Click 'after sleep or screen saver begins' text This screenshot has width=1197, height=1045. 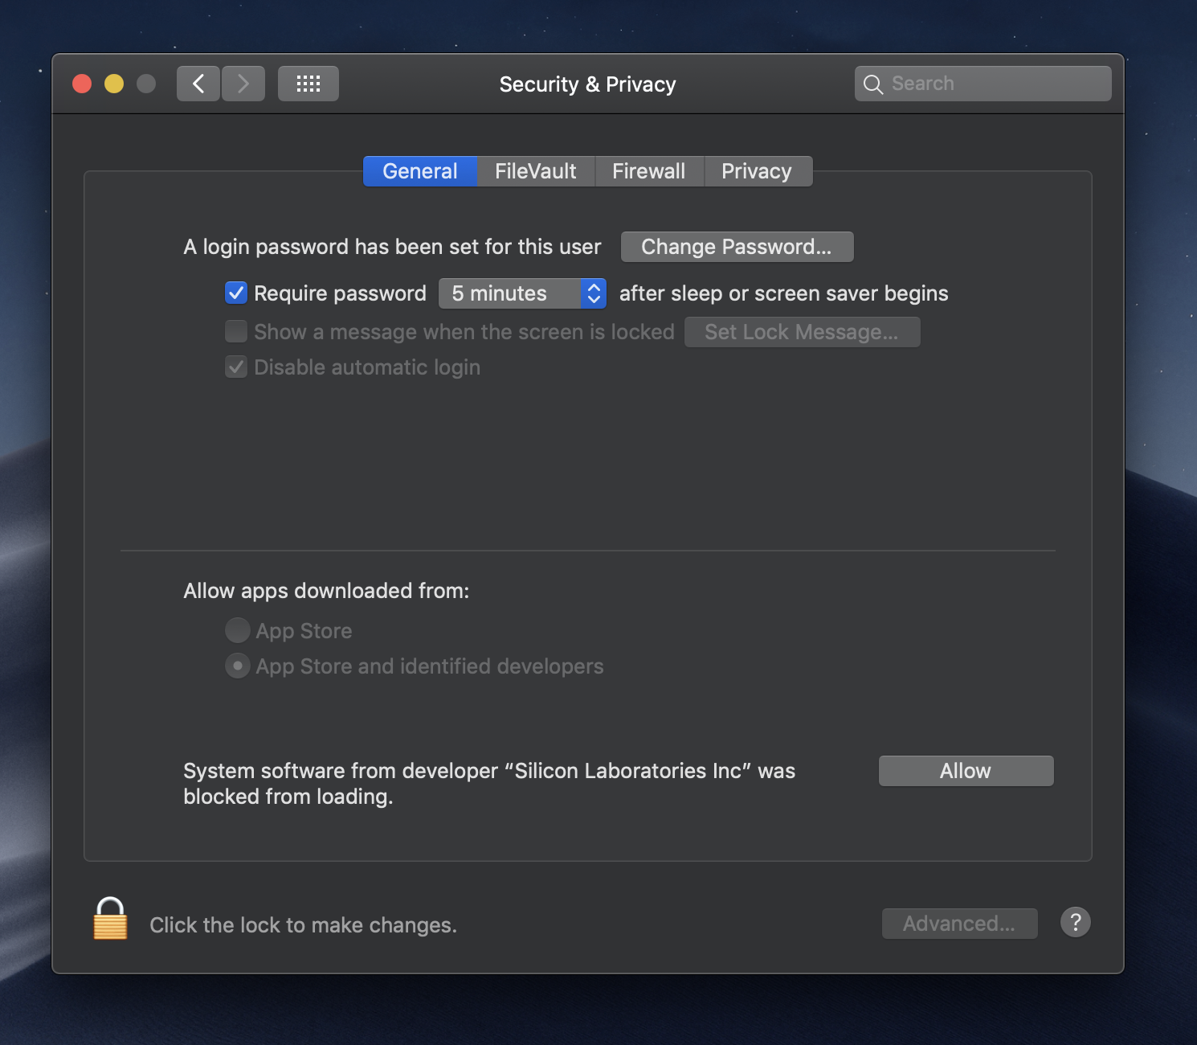pyautogui.click(x=783, y=293)
